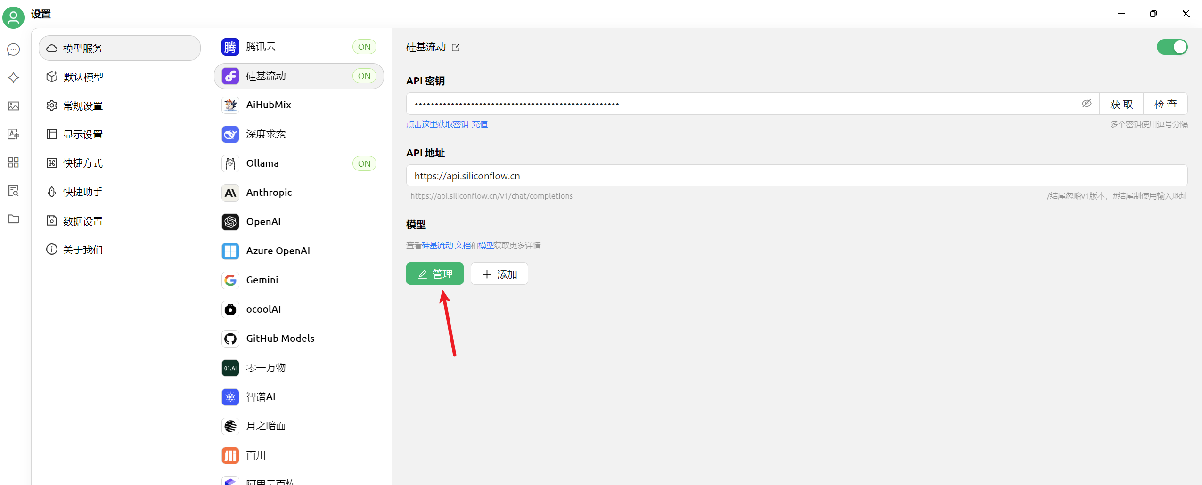Click the ON badge for Ollama
1202x485 pixels.
[x=364, y=163]
